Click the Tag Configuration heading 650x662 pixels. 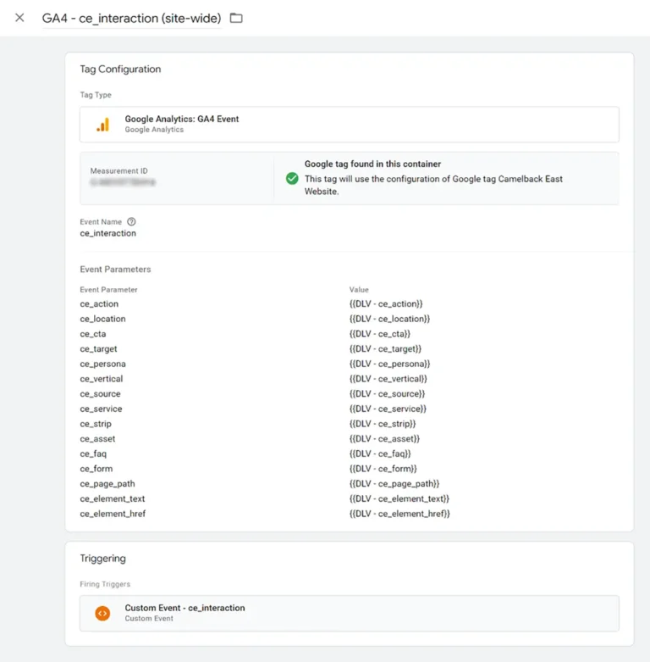tap(120, 70)
